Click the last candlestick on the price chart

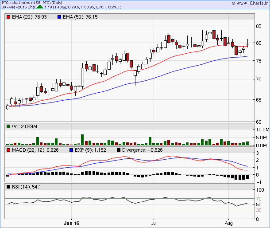(x=247, y=43)
